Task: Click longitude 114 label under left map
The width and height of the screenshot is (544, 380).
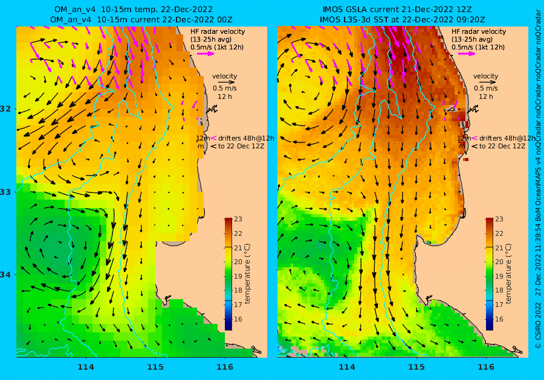Action: click(x=86, y=367)
